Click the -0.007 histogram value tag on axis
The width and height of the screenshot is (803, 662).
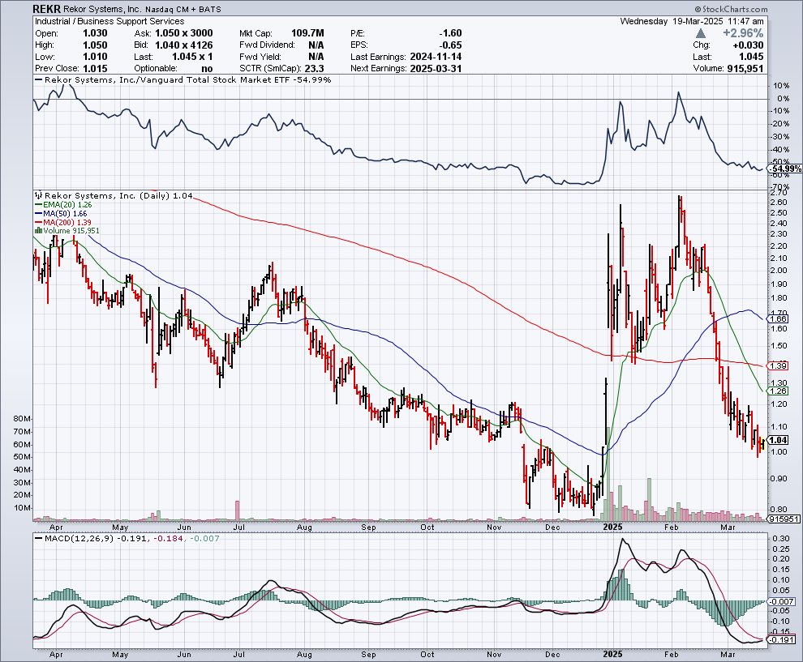pos(783,601)
